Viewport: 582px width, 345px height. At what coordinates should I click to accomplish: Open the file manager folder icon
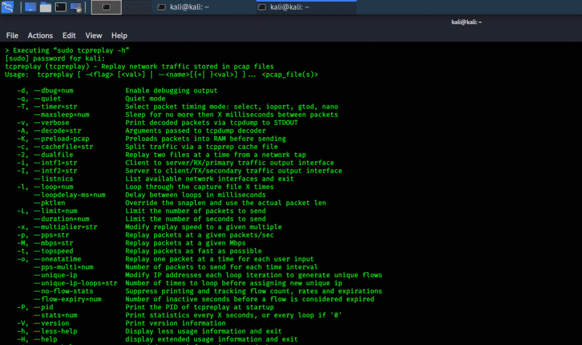click(x=45, y=7)
